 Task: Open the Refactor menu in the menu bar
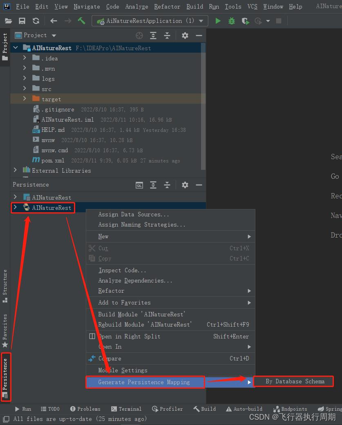[x=167, y=7]
